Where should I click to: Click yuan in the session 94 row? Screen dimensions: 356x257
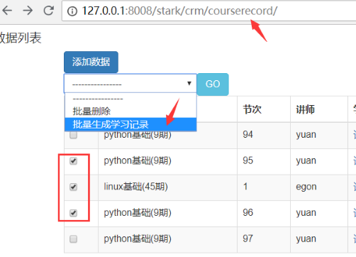[x=306, y=135]
